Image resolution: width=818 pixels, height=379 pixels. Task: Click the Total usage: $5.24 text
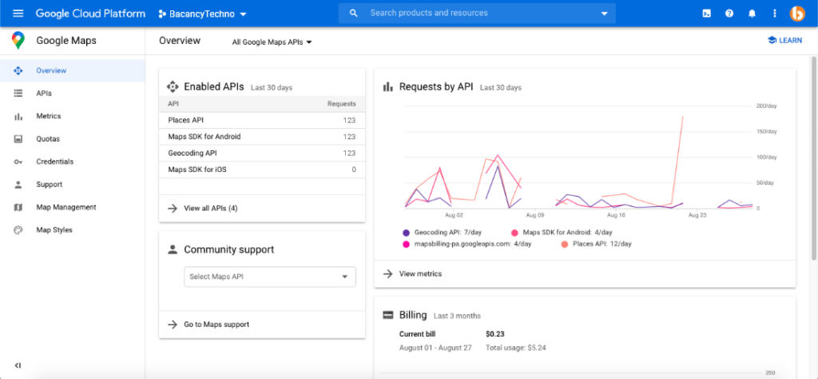pos(515,348)
